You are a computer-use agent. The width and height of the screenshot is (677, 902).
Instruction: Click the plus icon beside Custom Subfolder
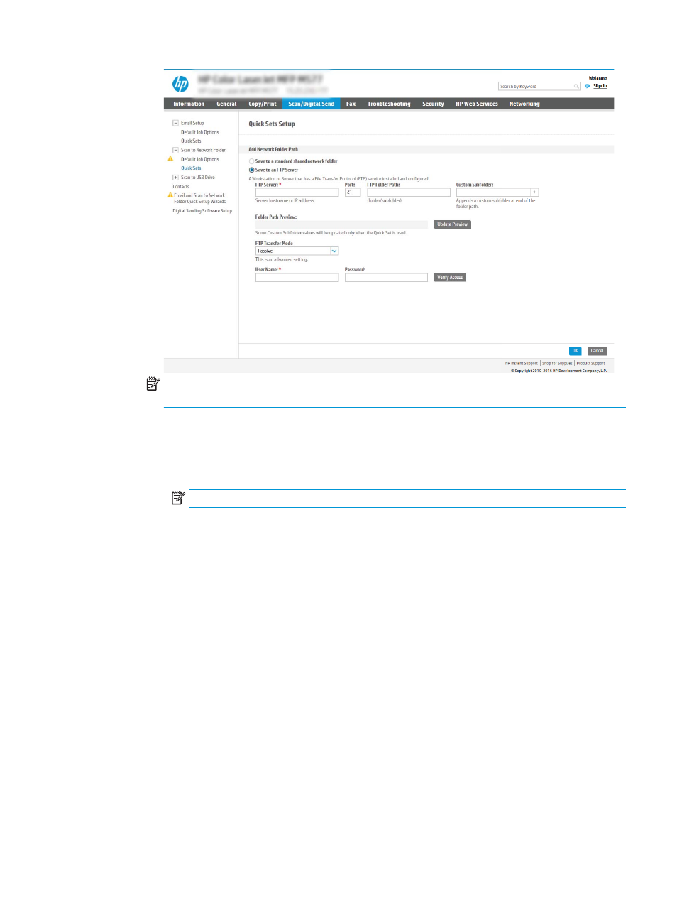click(x=534, y=192)
